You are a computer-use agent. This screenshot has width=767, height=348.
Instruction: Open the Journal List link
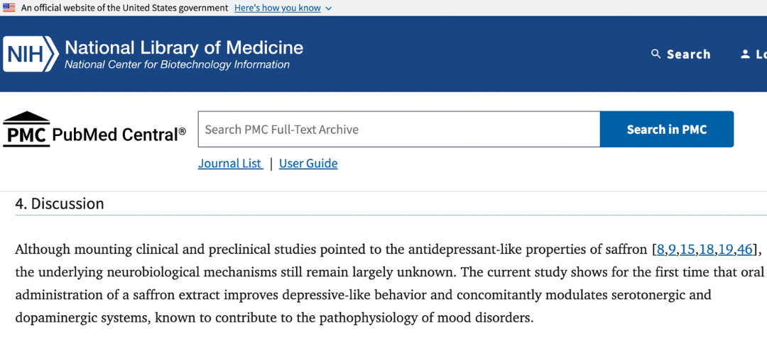pos(230,163)
